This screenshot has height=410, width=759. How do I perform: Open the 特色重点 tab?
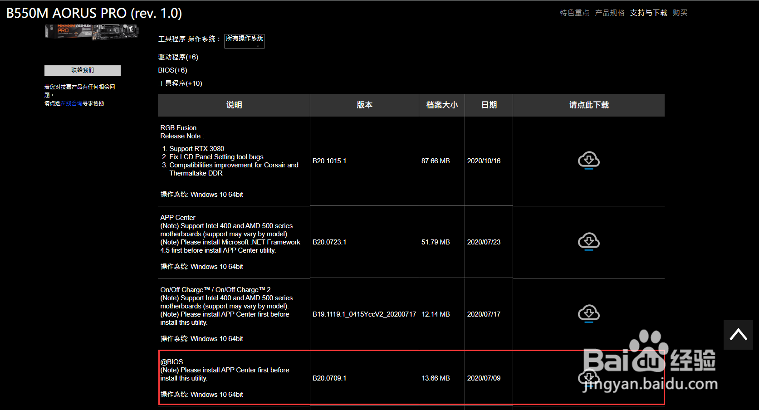574,13
